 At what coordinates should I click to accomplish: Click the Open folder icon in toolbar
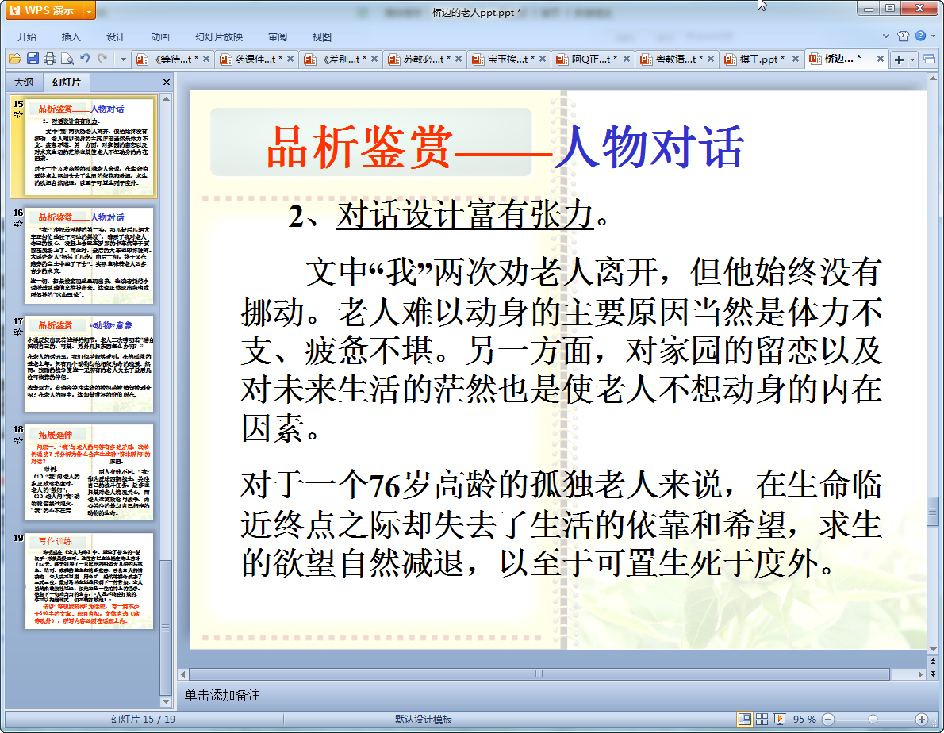click(14, 59)
